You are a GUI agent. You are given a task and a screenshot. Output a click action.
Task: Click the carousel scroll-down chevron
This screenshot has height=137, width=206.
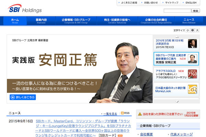(x=177, y=101)
